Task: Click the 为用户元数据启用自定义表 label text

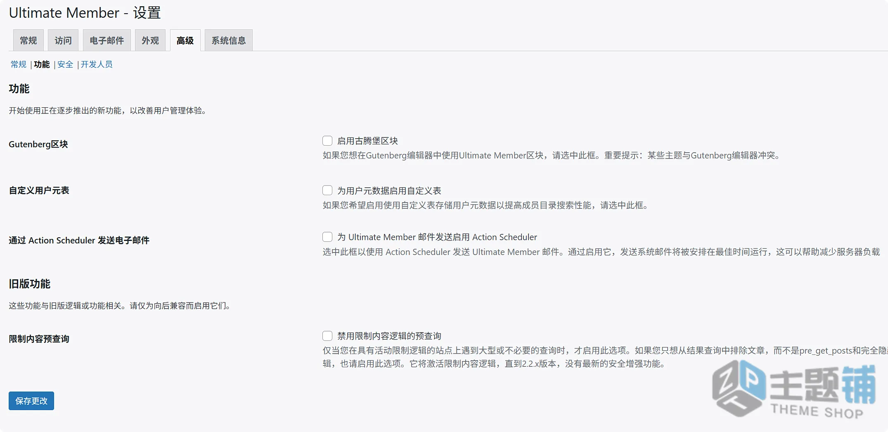Action: pos(389,191)
